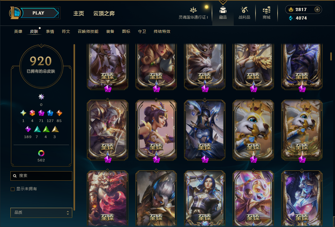Image resolution: width=335 pixels, height=227 pixels.
Task: Click the PLAY button
Action: (38, 13)
